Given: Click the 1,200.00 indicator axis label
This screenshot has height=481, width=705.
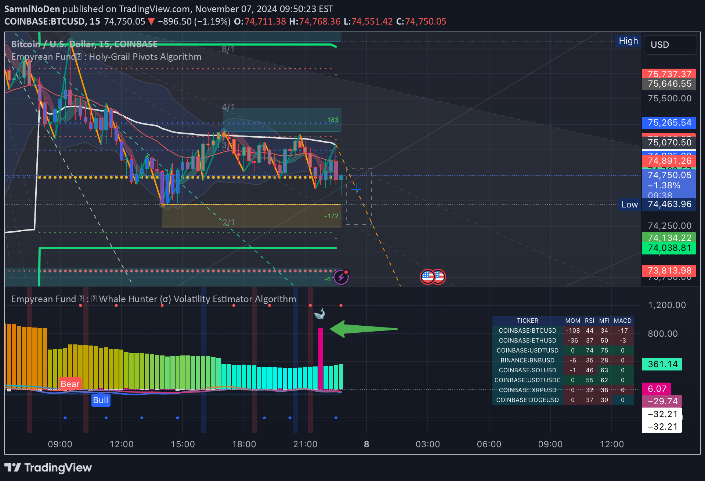Looking at the screenshot, I should pyautogui.click(x=667, y=305).
